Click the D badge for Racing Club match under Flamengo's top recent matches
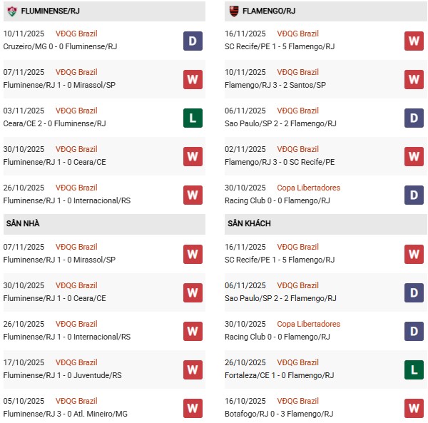The height and width of the screenshot is (423, 428). [x=414, y=195]
